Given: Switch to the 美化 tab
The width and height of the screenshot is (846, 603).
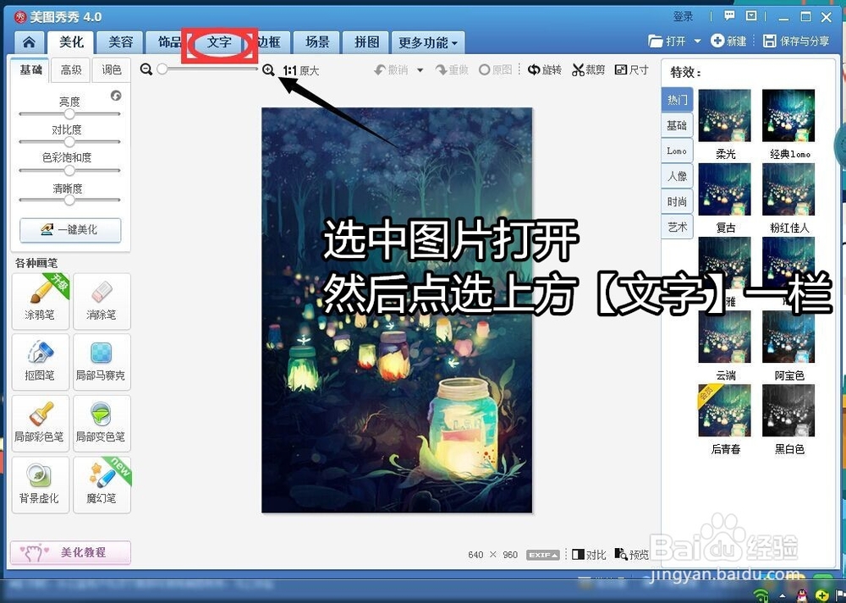Looking at the screenshot, I should [x=71, y=42].
